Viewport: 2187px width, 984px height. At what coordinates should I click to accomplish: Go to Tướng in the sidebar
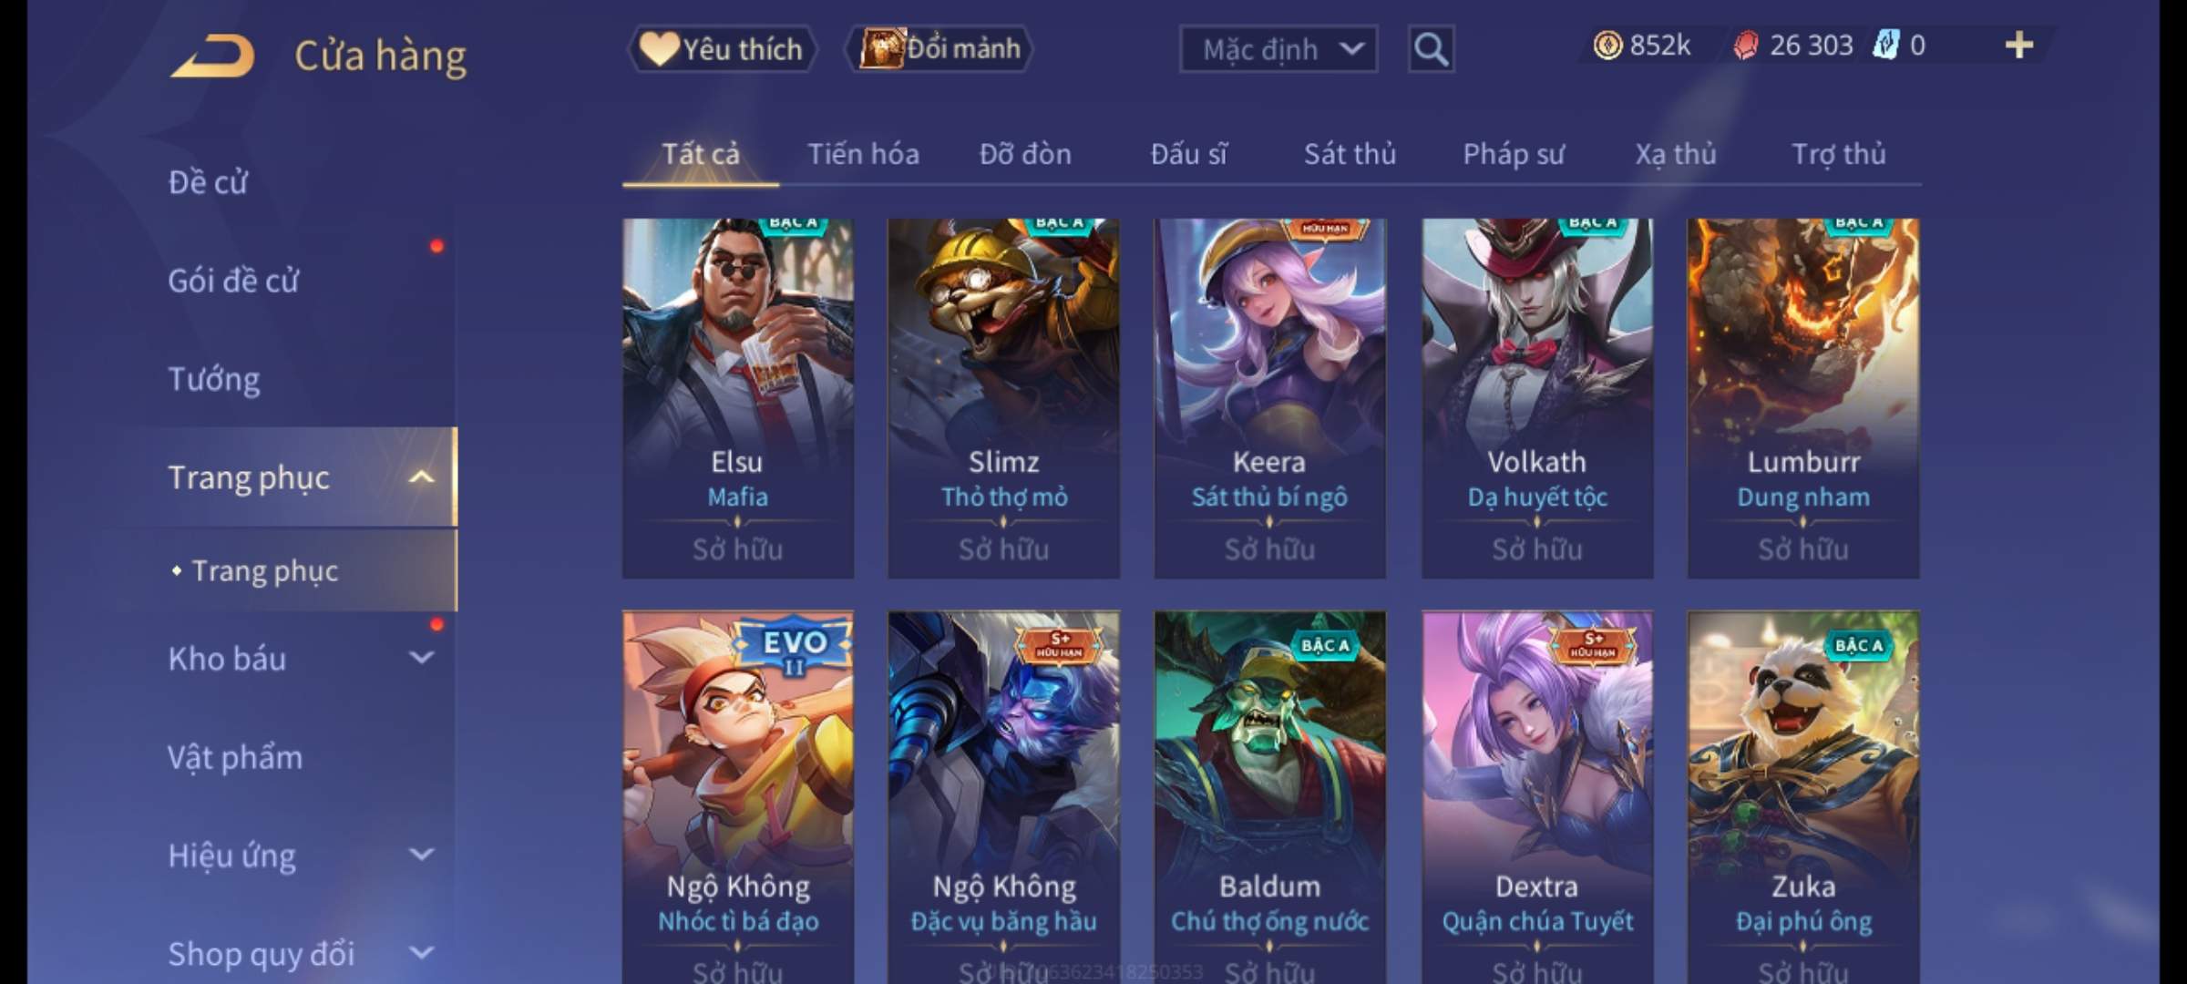click(214, 379)
